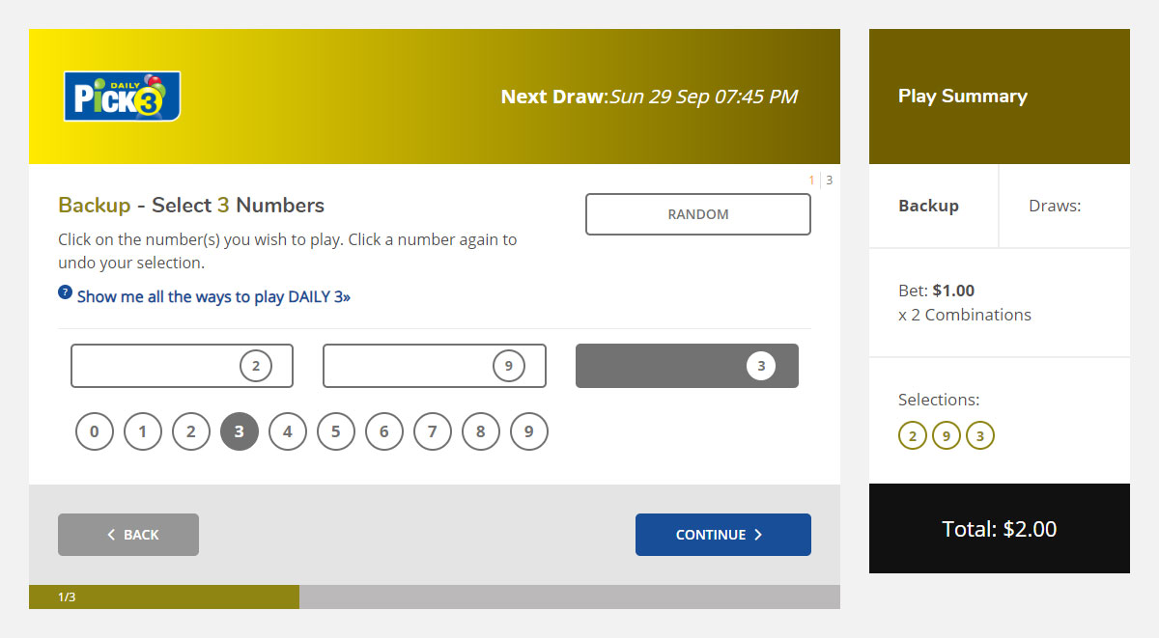Go back with the BACK button
The height and width of the screenshot is (638, 1159).
pos(128,535)
